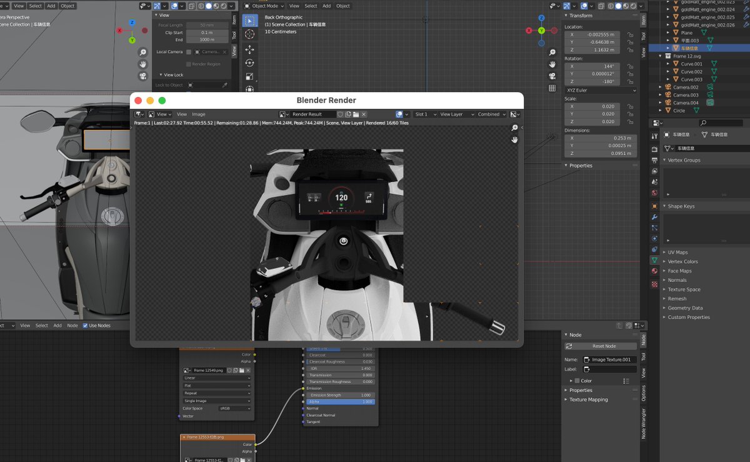
Task: Open the Object Data mesh properties tab
Action: (x=654, y=260)
